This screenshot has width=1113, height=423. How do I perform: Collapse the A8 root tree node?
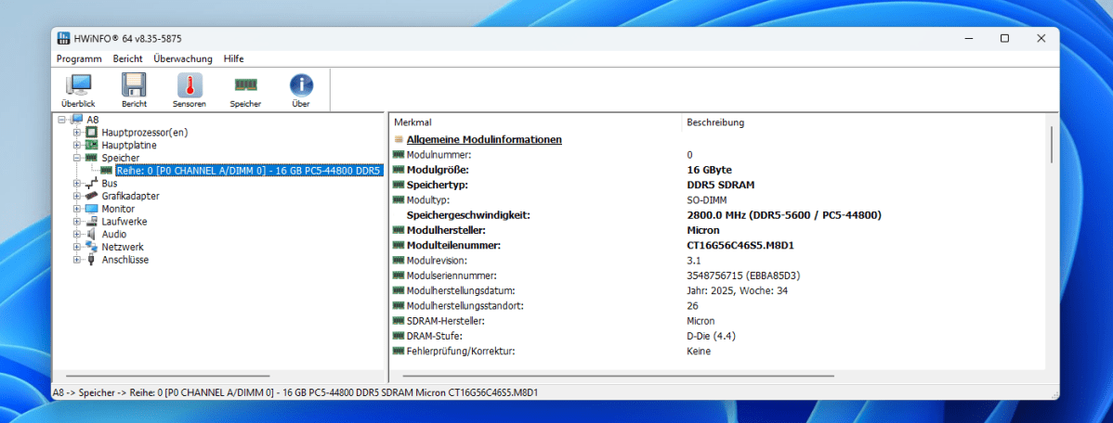tap(61, 120)
